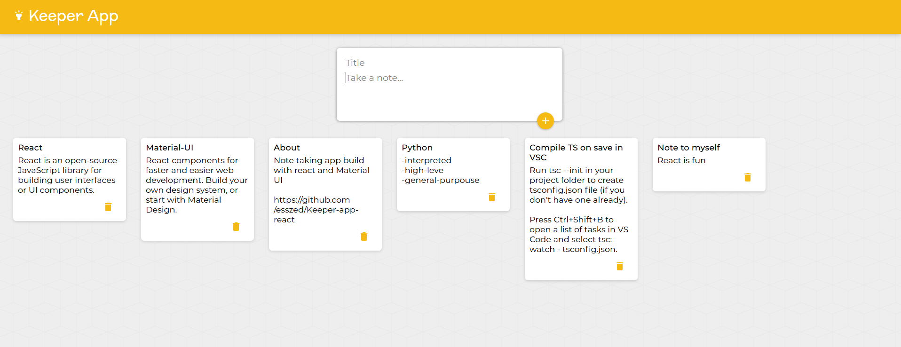This screenshot has height=347, width=901.
Task: Click the Keeper App header title
Action: (x=73, y=16)
